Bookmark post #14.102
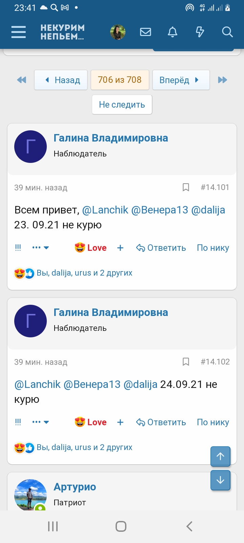244x543 pixels. (x=186, y=362)
